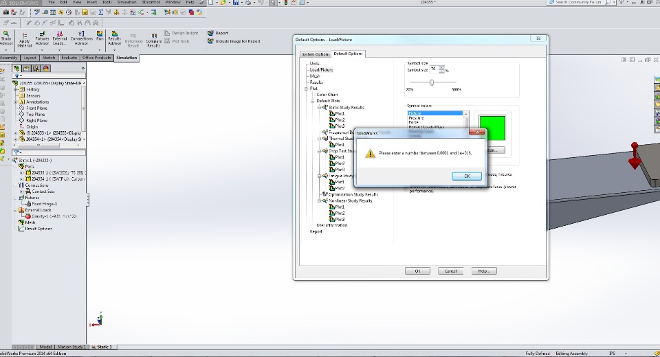Click the Symbol size input field

[433, 69]
